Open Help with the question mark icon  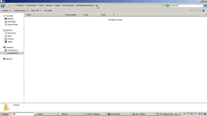point(203,11)
